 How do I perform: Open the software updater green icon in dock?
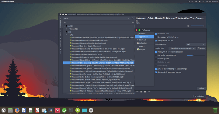64,110
